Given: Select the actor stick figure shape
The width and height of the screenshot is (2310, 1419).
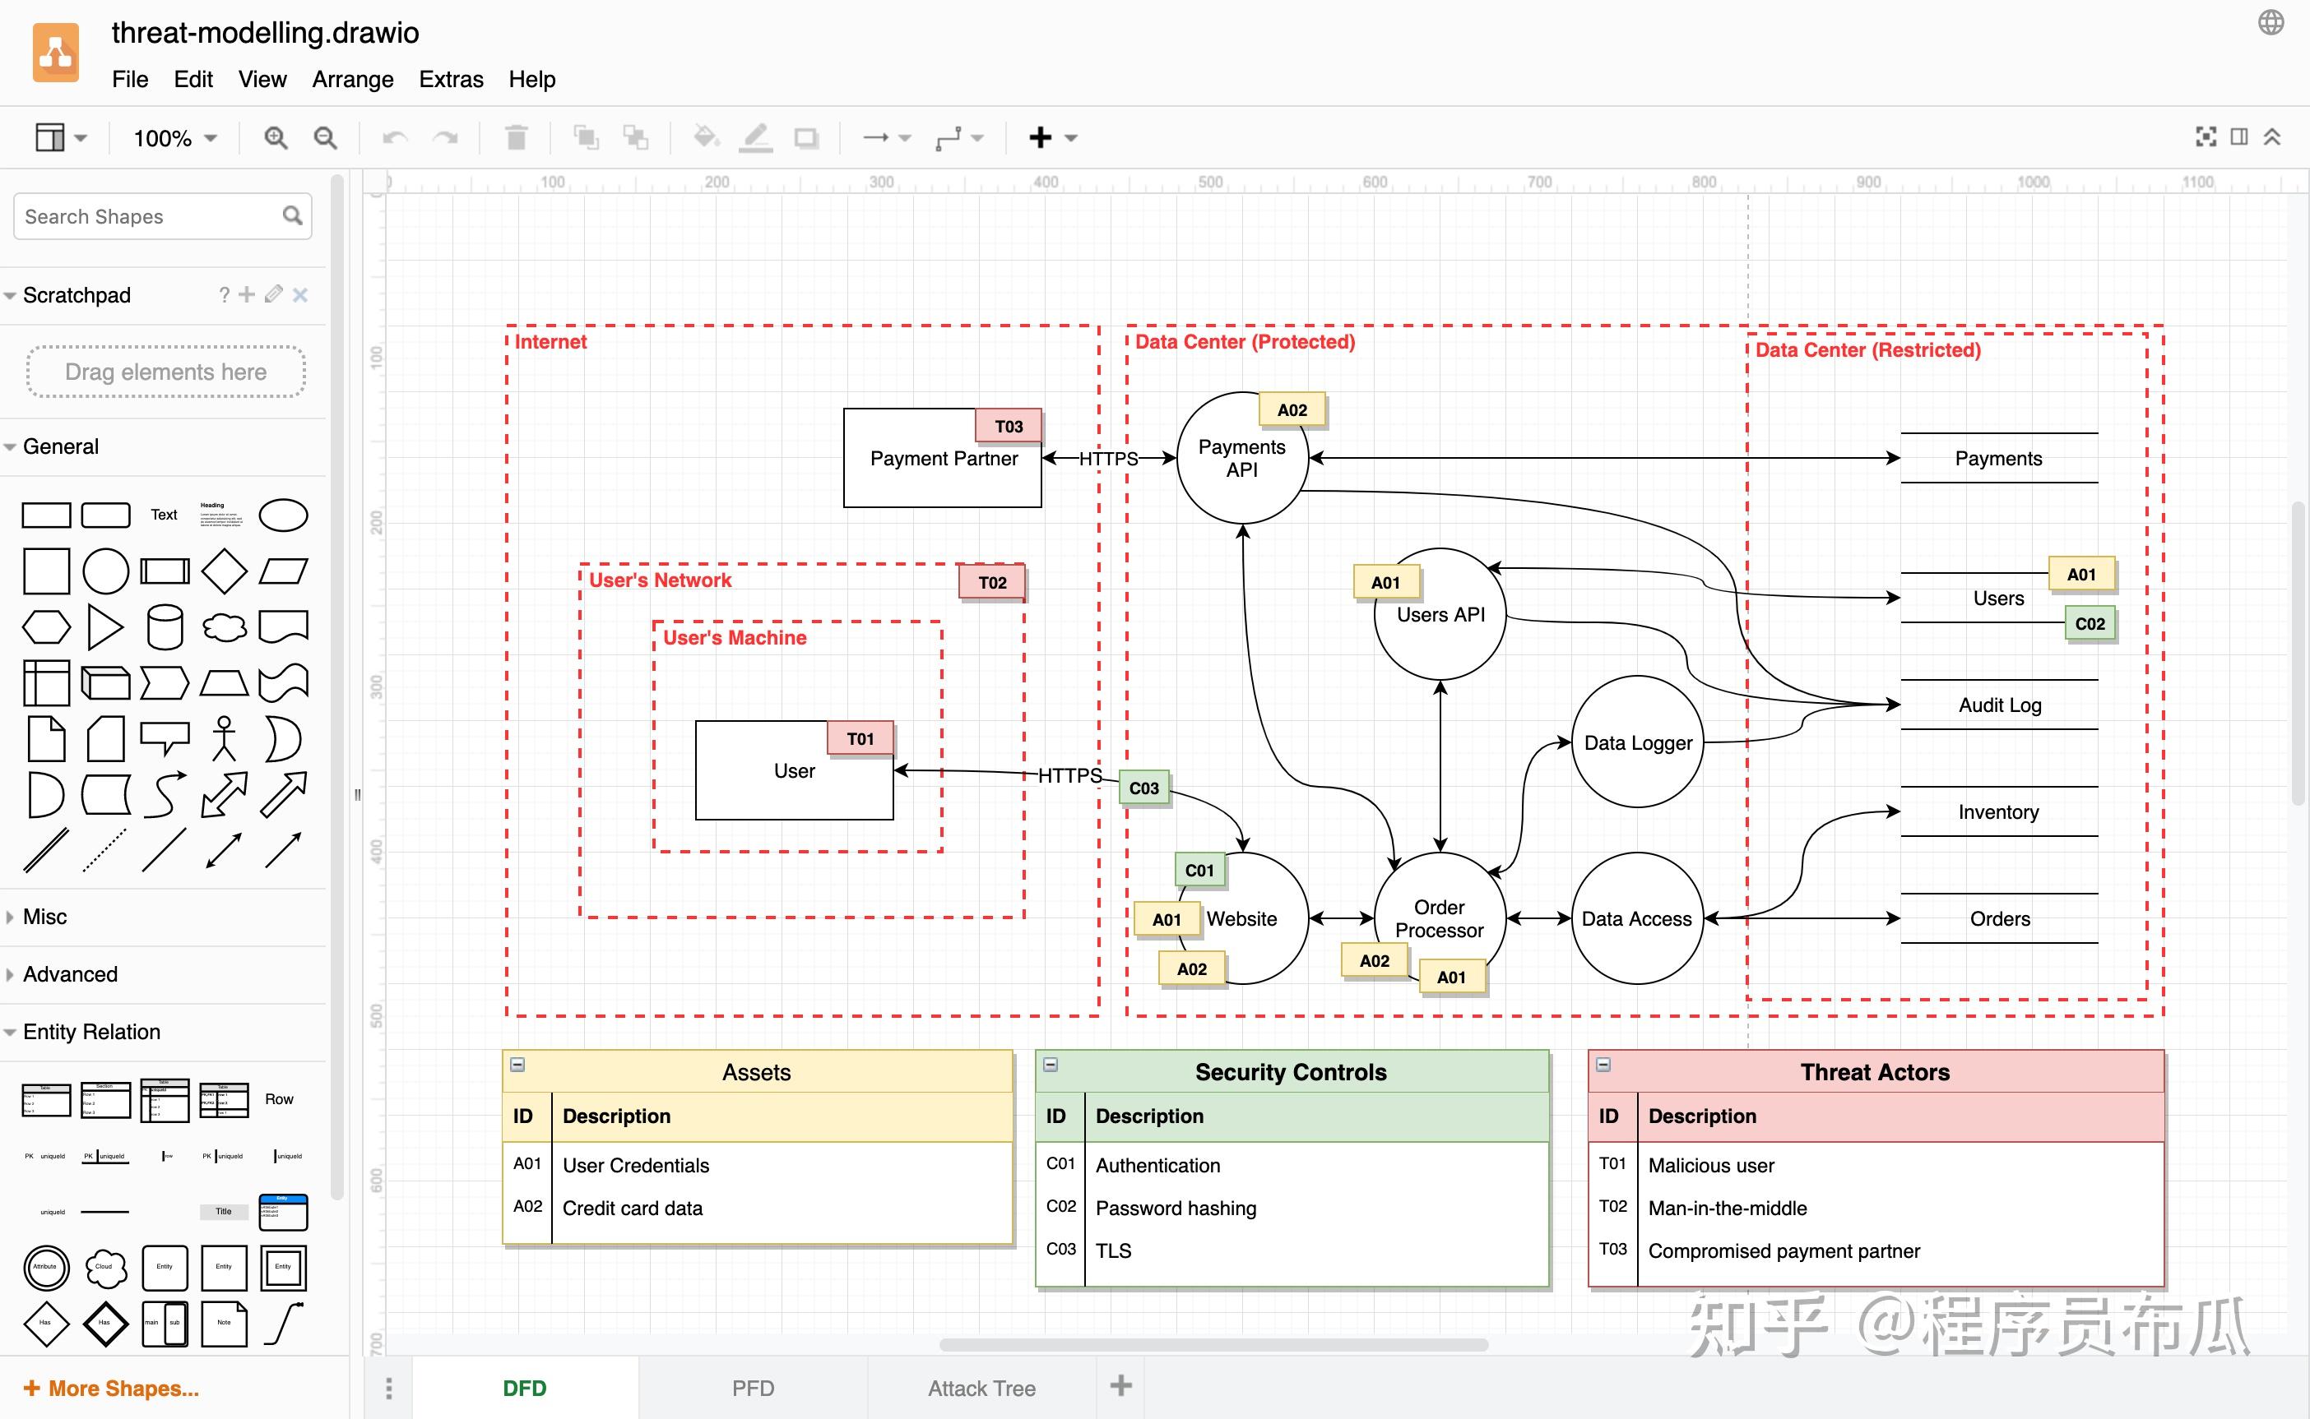Looking at the screenshot, I should 224,738.
